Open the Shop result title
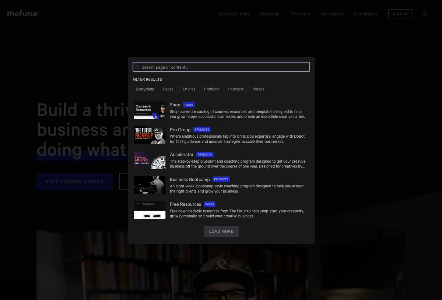Viewport: 442px width, 300px height. pos(175,105)
